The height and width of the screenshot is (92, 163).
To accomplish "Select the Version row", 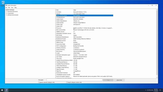I will pyautogui.click(x=85, y=14).
